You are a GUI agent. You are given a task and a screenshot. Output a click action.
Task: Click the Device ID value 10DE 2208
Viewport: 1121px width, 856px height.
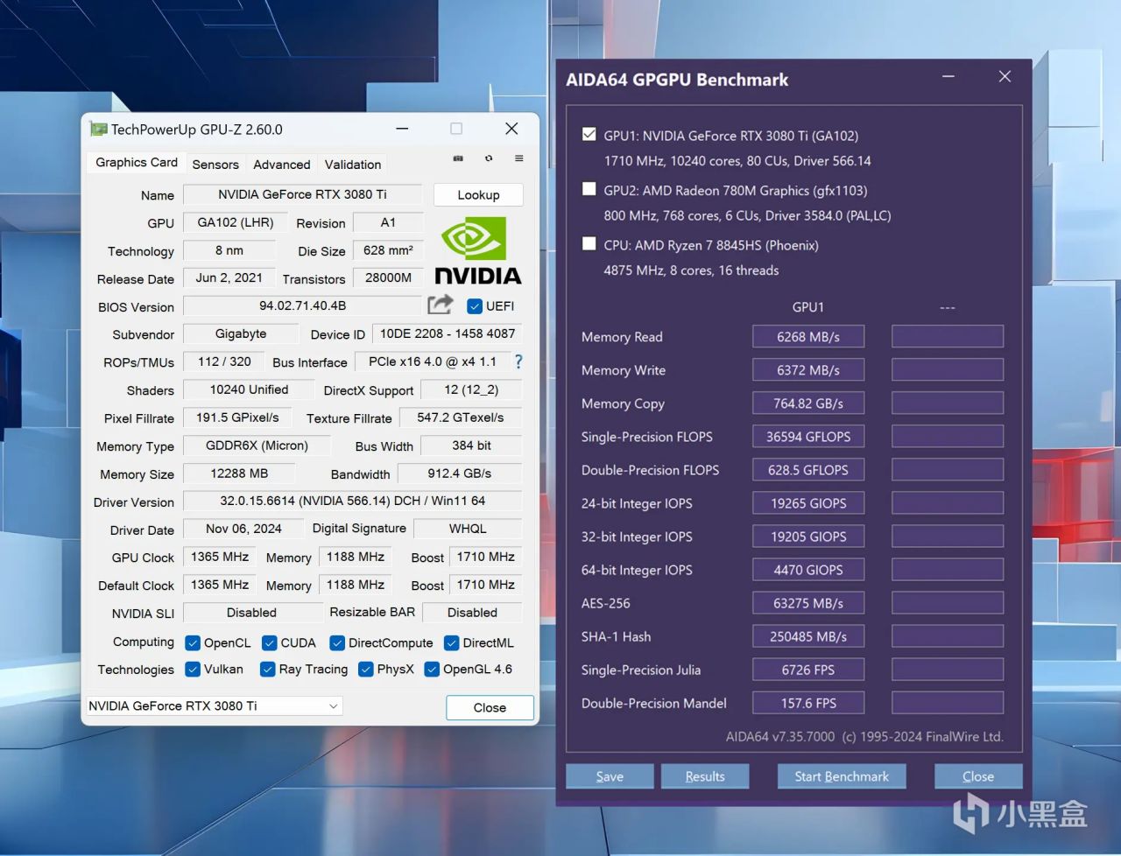(x=448, y=333)
